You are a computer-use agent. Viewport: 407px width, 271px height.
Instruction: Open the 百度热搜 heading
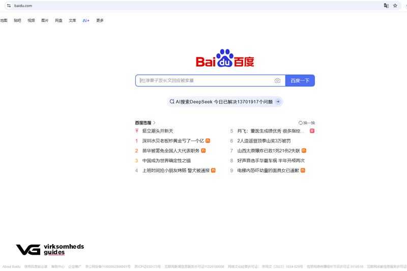(x=143, y=123)
